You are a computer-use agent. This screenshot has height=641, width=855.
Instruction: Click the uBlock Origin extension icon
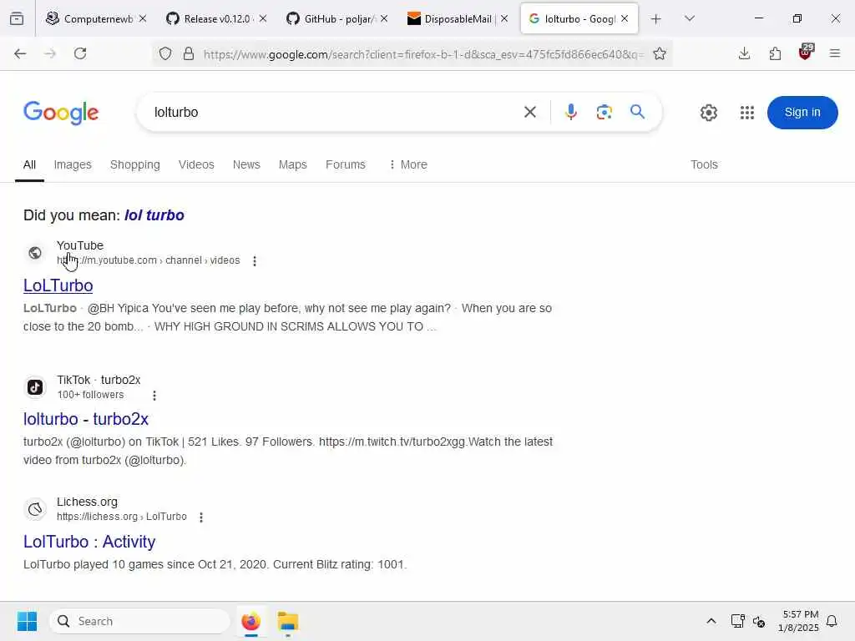pyautogui.click(x=806, y=53)
